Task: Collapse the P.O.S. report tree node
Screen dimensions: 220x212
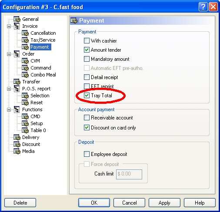Action: 9,89
